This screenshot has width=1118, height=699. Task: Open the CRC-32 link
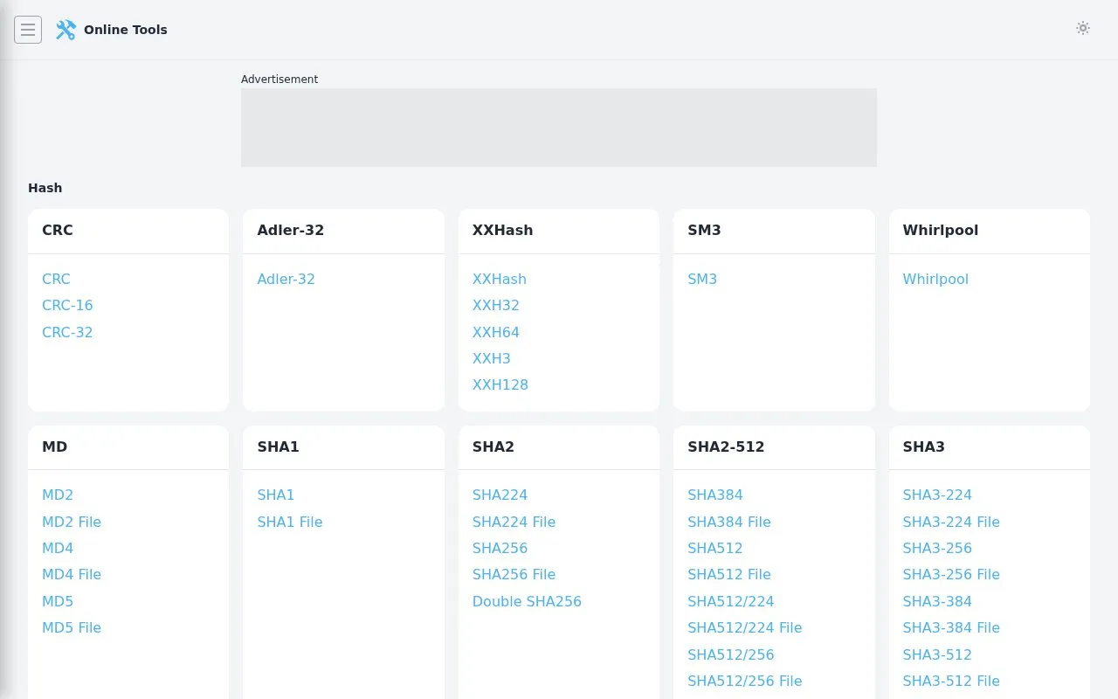[x=67, y=332]
